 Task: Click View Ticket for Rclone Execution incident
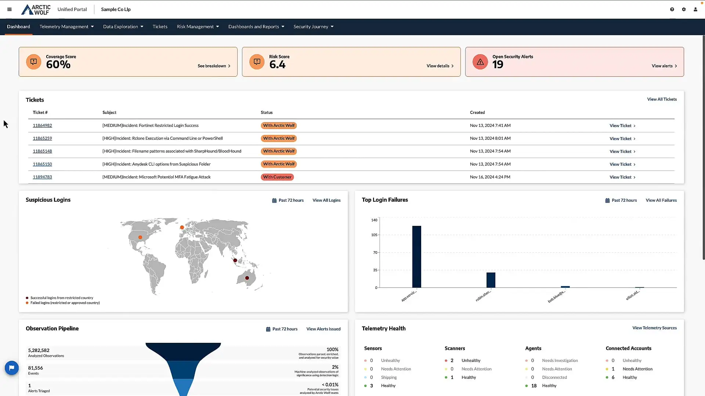pyautogui.click(x=622, y=139)
